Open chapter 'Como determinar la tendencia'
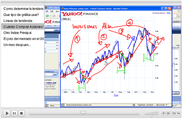This screenshot has width=182, height=119. click(24, 9)
